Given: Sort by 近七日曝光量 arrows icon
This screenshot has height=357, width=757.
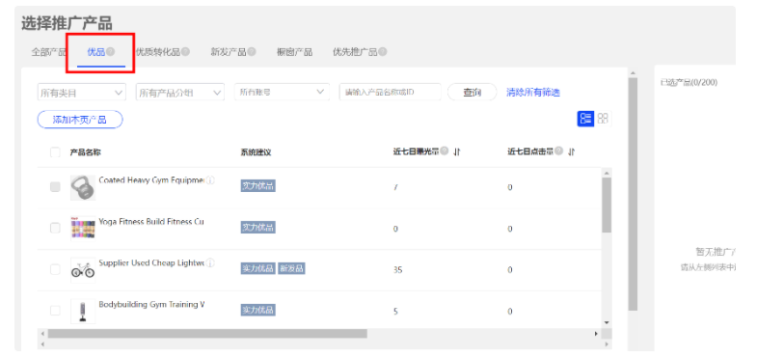Looking at the screenshot, I should (x=457, y=151).
